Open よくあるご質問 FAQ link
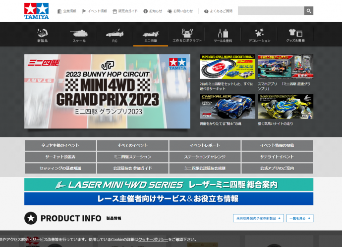The height and width of the screenshot is (247, 342). (x=218, y=11)
